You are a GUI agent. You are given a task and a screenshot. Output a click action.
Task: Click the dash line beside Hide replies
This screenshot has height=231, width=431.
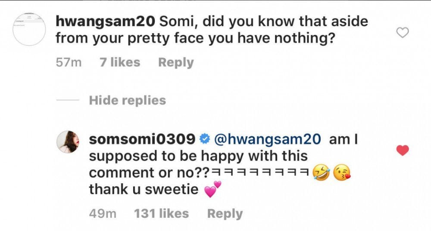(x=68, y=101)
